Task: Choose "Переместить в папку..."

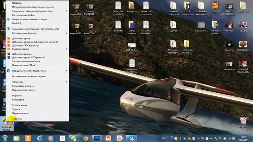Action: [38, 90]
